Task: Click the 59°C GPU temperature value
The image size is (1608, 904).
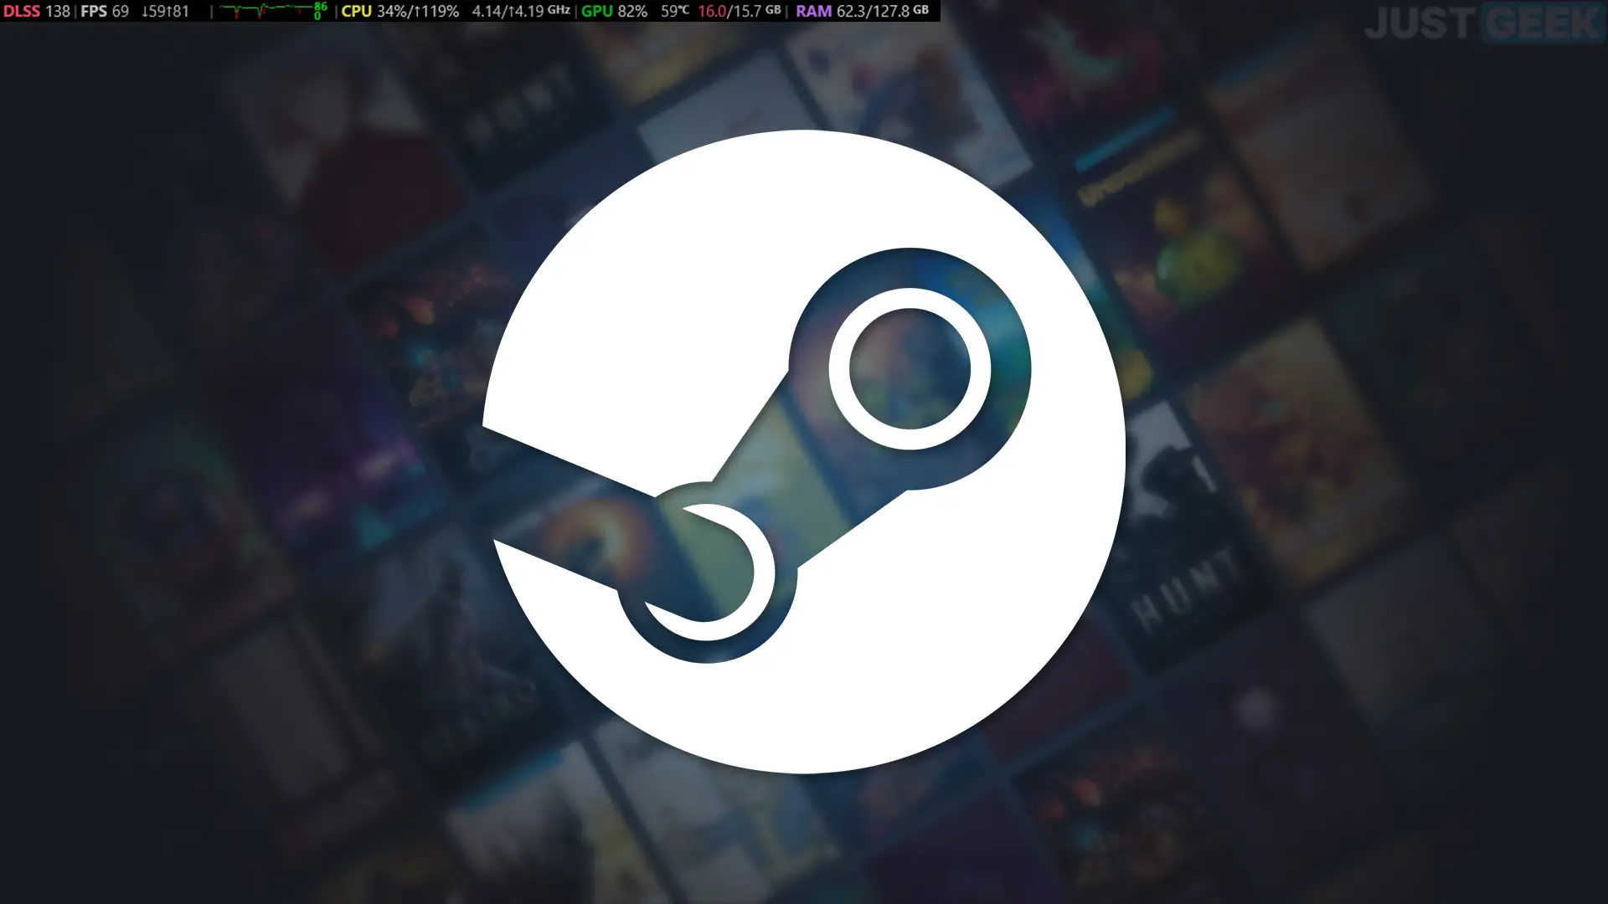Action: (675, 11)
